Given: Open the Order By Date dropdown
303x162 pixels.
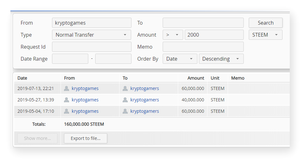Looking at the screenshot, I should [180, 59].
